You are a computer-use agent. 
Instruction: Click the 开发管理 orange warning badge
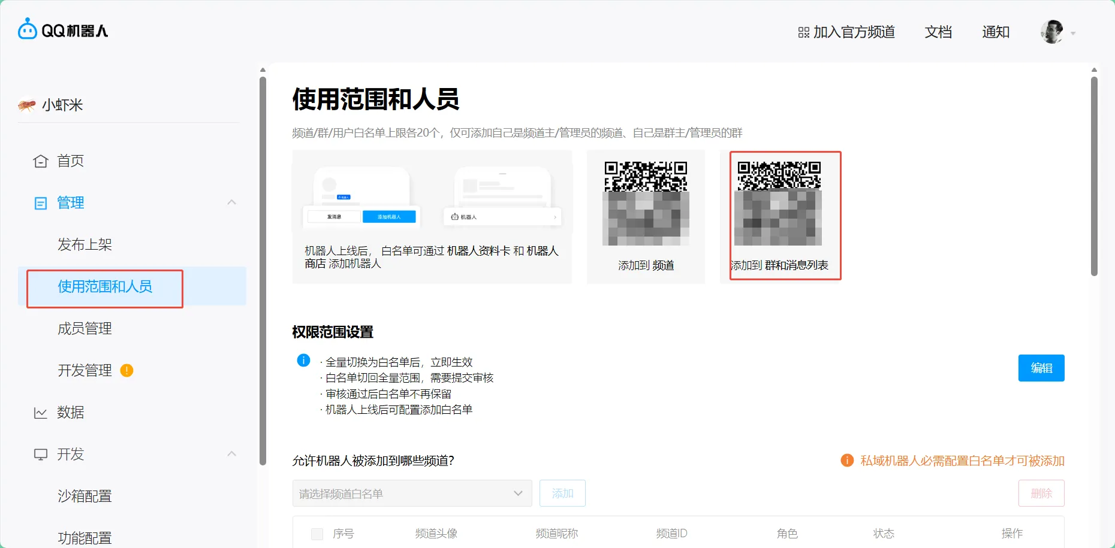(x=126, y=371)
